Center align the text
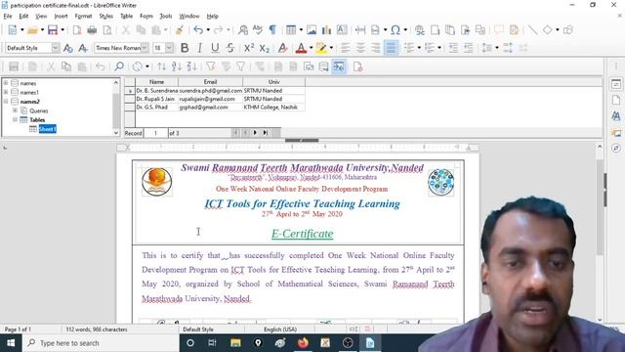The height and width of the screenshot is (352, 625). coord(360,48)
